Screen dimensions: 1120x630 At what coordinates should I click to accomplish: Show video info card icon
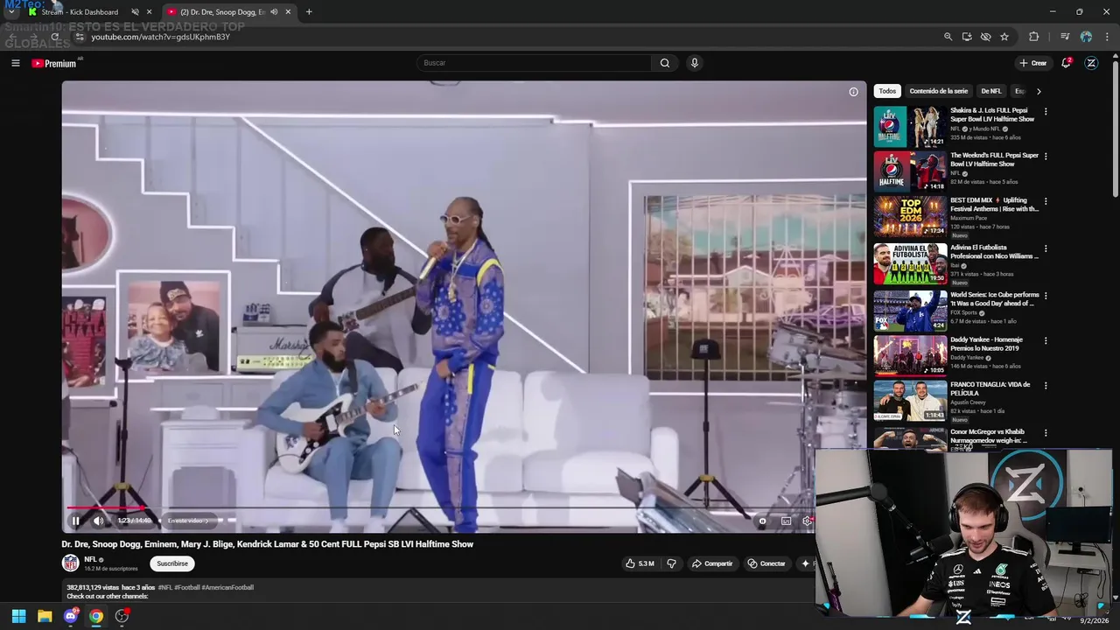[x=853, y=92]
